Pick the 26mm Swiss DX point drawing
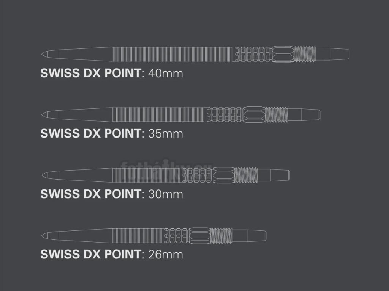Viewport: 389px width, 291px height. [x=153, y=235]
